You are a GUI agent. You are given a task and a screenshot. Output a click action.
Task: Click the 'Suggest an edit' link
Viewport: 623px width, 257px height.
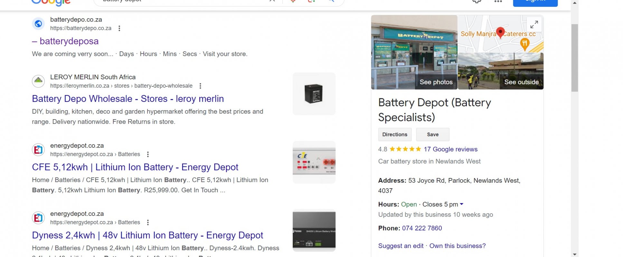[401, 246]
